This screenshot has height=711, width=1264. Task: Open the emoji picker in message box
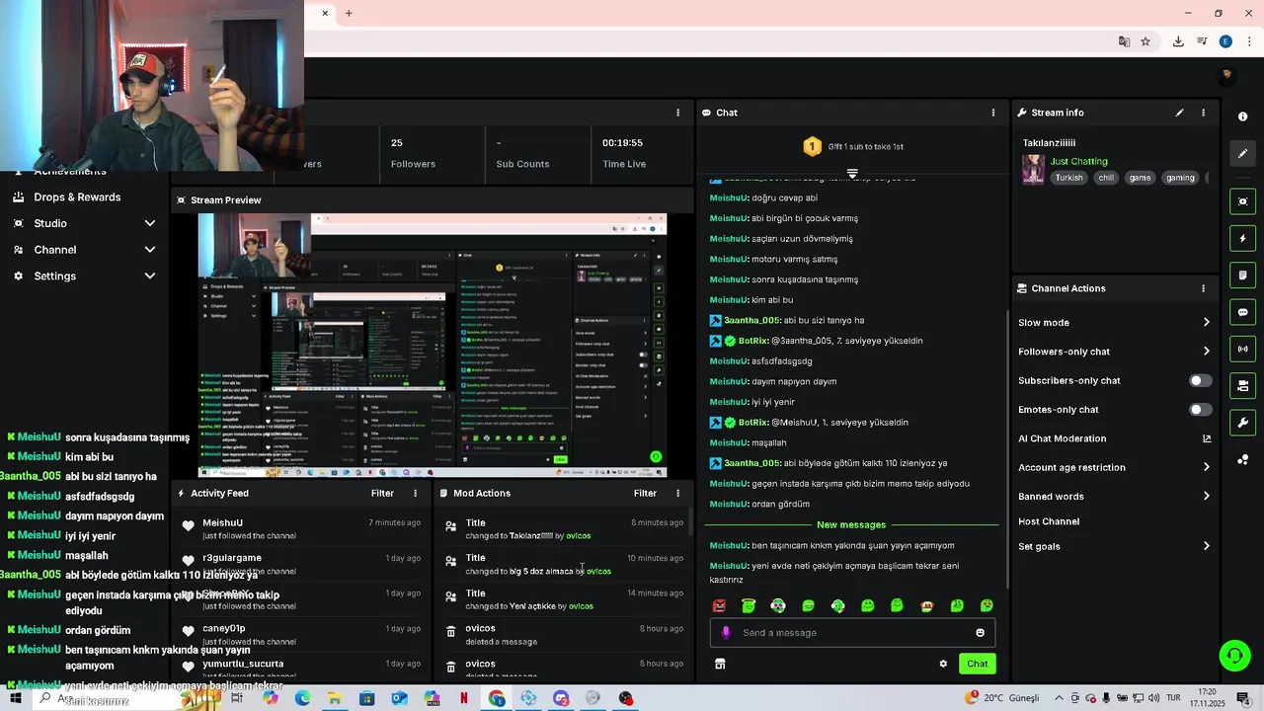click(980, 633)
